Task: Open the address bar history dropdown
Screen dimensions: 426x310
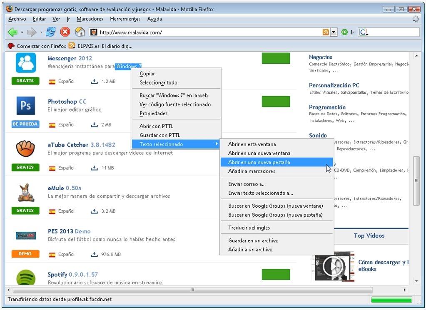Action: pos(334,32)
